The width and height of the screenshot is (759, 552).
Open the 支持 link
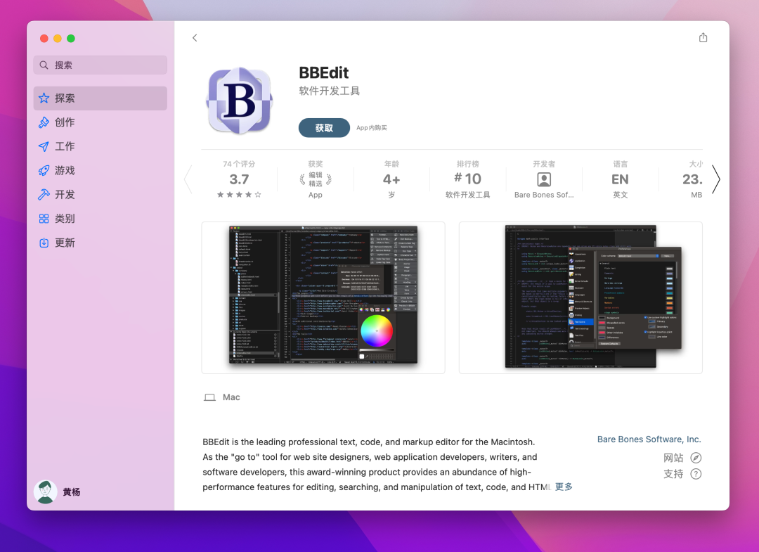pyautogui.click(x=673, y=474)
